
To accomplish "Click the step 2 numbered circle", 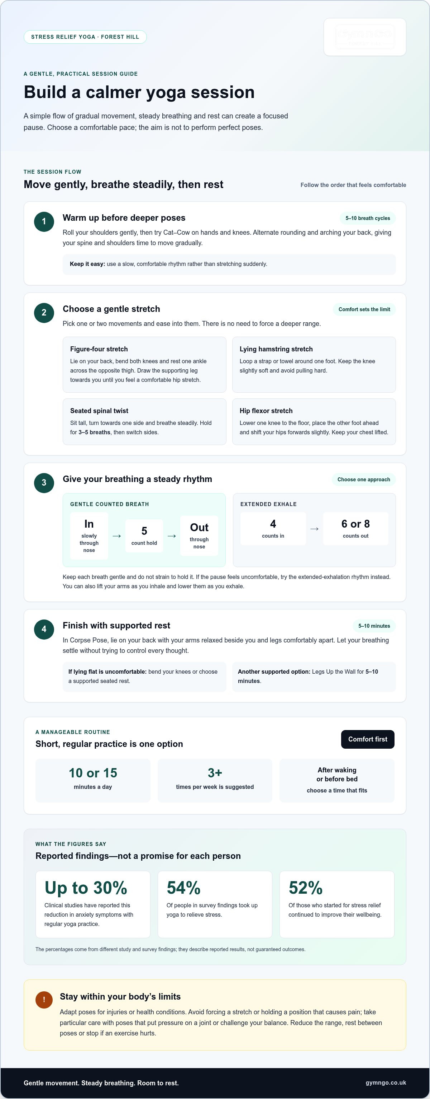I will click(44, 313).
